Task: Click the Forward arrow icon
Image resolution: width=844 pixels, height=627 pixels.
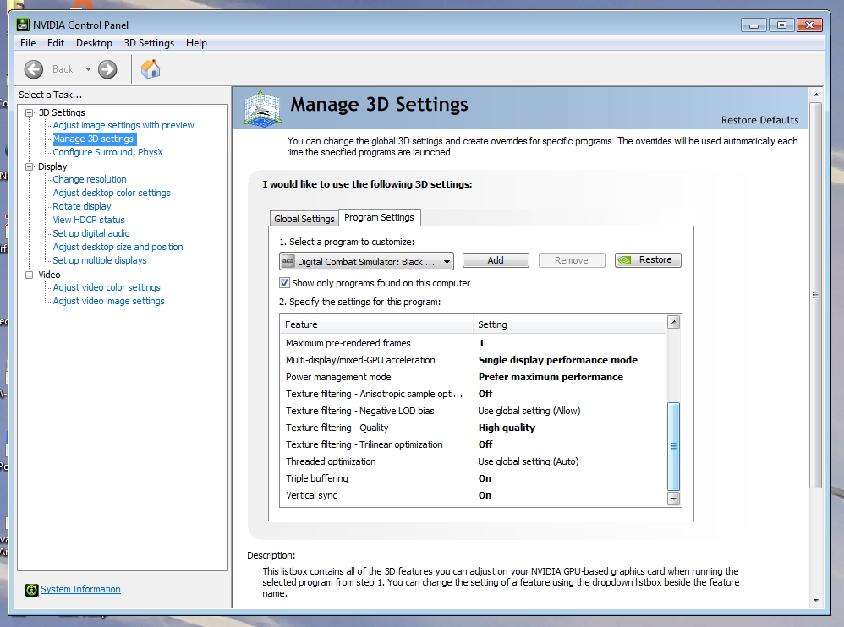Action: (x=107, y=69)
